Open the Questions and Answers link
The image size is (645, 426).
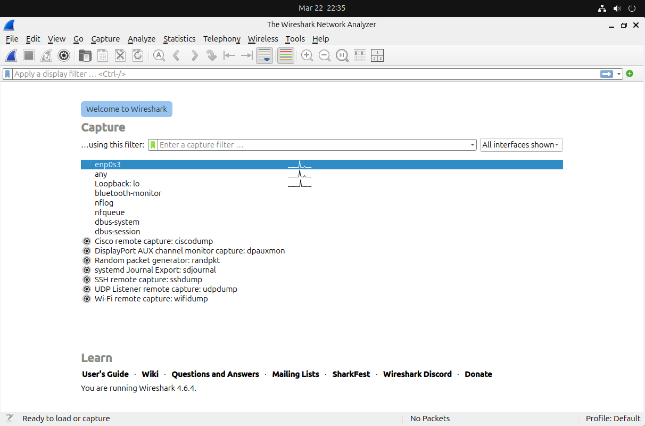[216, 374]
